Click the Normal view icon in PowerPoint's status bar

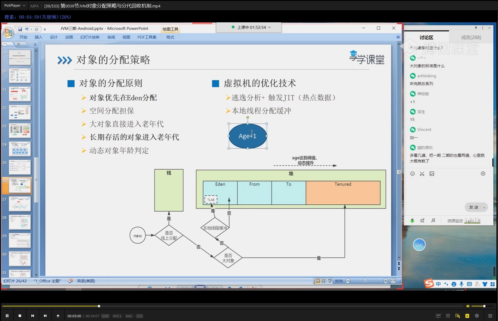point(318,281)
